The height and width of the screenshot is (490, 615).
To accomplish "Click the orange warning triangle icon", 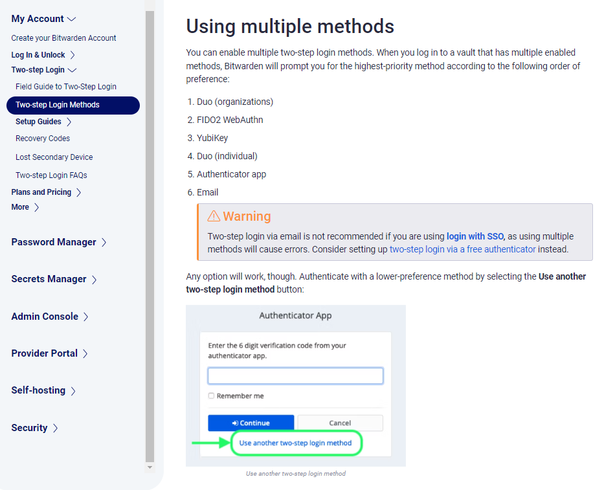I will (214, 216).
